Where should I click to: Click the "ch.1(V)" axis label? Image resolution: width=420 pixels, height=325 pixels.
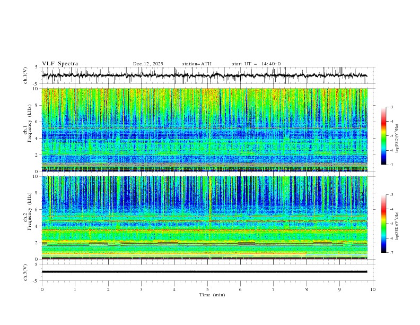(25, 75)
